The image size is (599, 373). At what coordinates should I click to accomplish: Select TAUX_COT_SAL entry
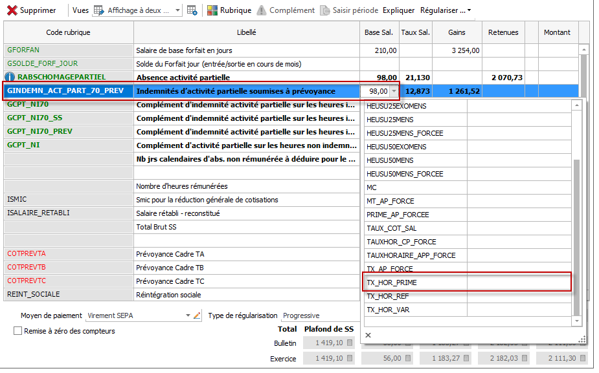click(466, 228)
